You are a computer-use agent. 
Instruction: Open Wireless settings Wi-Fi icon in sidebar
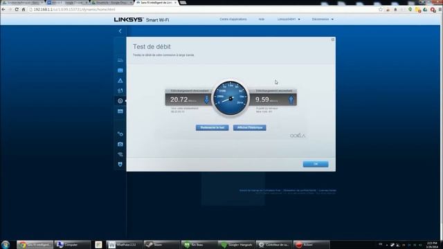[x=120, y=154]
